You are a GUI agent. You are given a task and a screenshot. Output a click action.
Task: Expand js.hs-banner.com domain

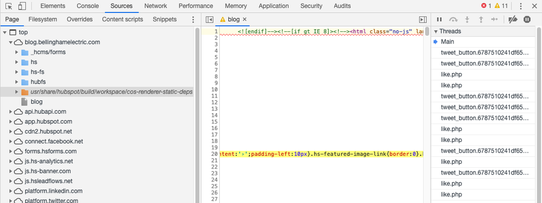pyautogui.click(x=11, y=171)
